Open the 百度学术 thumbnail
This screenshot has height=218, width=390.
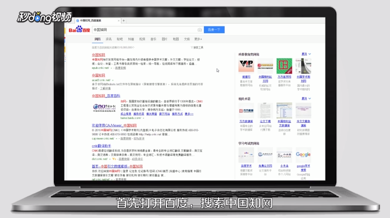tap(246, 155)
